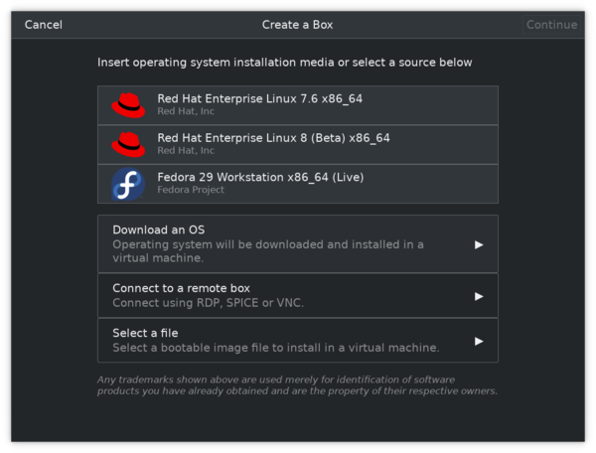Click the arrow beside Connect to a remote box

pyautogui.click(x=479, y=296)
